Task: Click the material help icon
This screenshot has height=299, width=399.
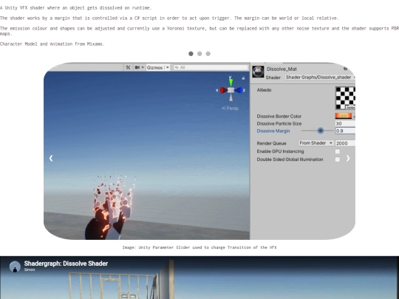Action: click(345, 69)
